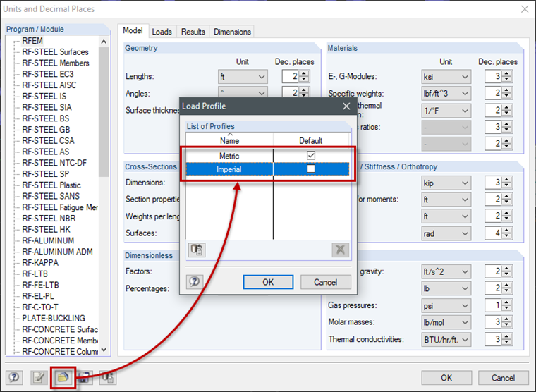Click Cancel in Units and Decimal Places

click(503, 378)
